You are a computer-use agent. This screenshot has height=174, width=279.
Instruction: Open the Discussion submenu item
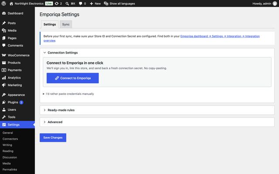pos(10,157)
